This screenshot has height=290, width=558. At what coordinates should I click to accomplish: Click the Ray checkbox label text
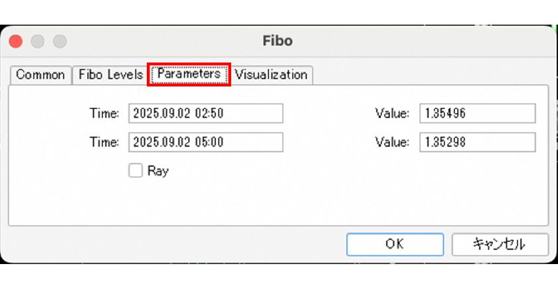click(x=158, y=171)
